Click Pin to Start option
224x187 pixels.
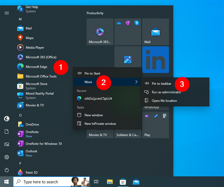coord(92,73)
